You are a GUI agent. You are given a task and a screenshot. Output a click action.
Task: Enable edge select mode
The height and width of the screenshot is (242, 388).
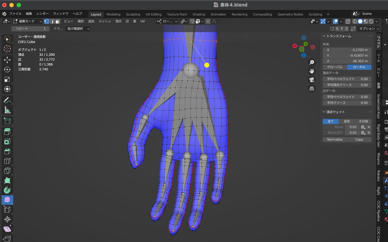[52, 21]
